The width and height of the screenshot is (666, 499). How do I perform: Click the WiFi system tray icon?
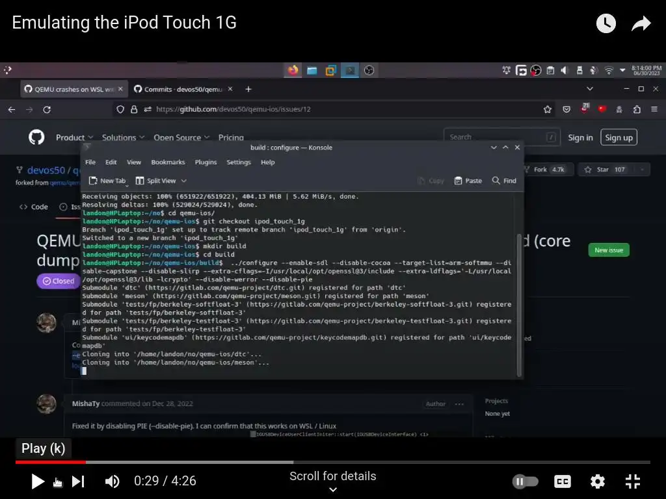coord(609,70)
